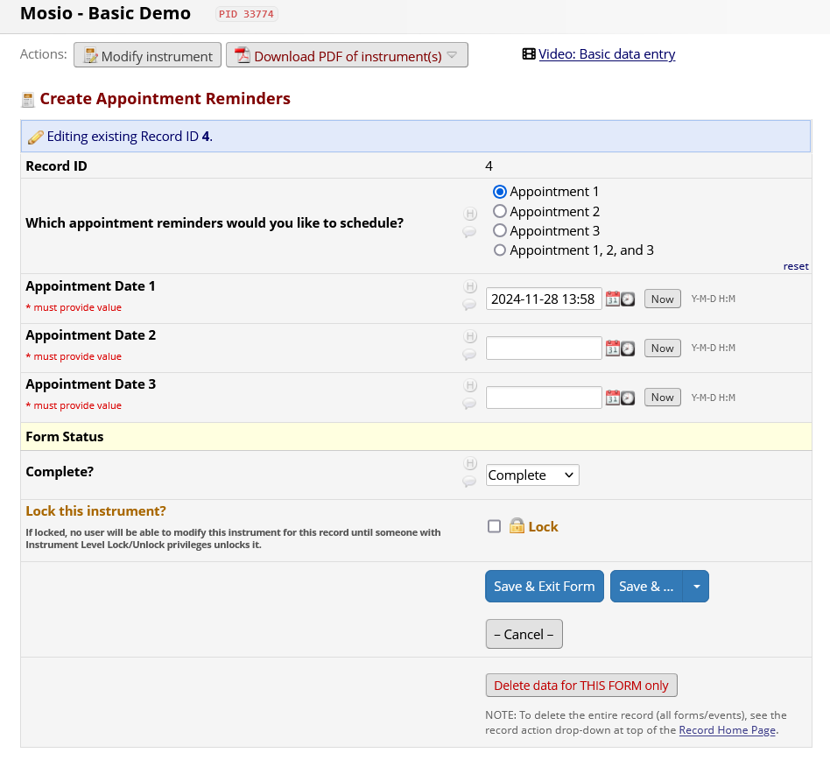Click the padlock icon next to Lock
830x760 pixels.
517,525
